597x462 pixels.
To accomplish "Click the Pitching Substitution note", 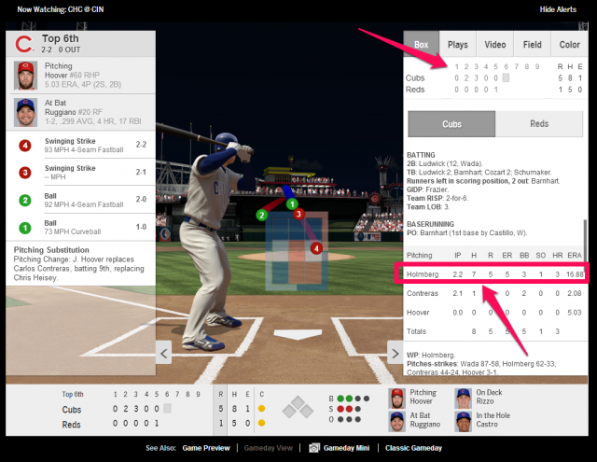I will pos(79,263).
